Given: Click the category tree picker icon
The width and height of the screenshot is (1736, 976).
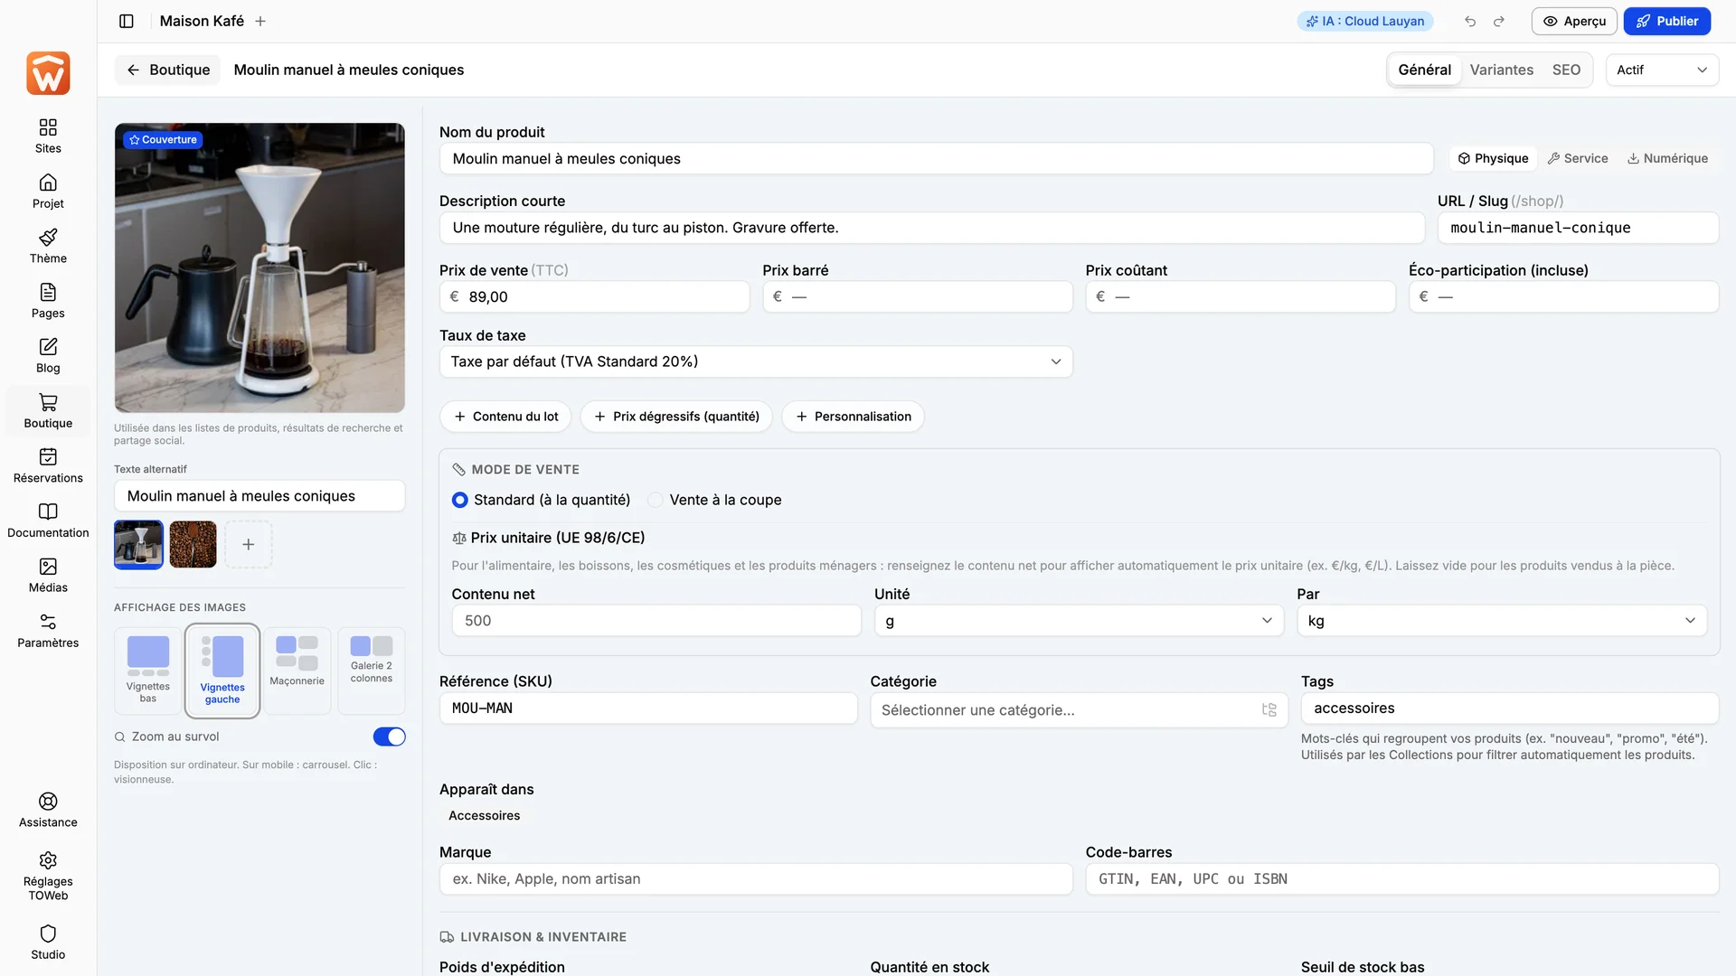Looking at the screenshot, I should click(x=1269, y=710).
